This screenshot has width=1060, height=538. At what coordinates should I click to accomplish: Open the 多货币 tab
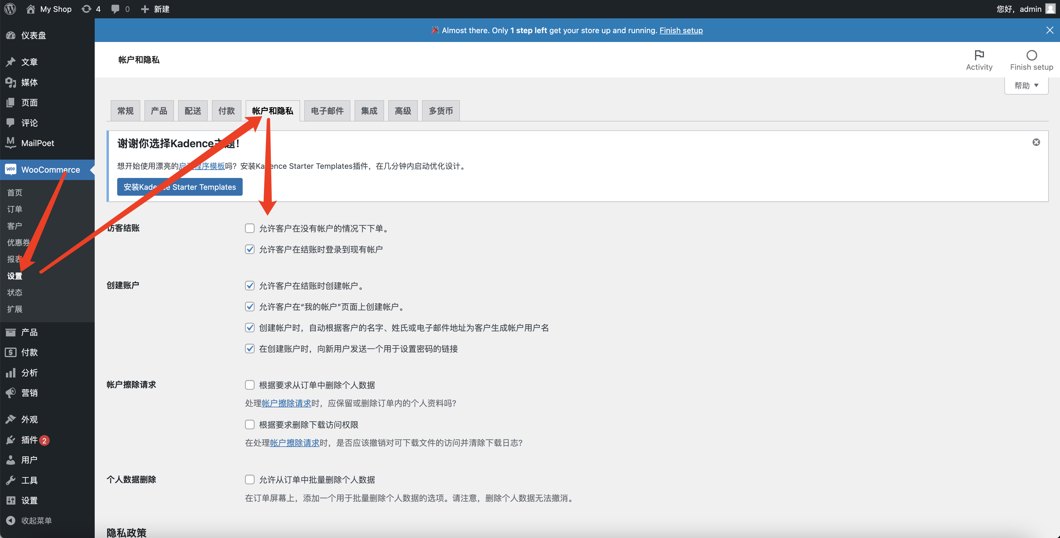pos(440,110)
